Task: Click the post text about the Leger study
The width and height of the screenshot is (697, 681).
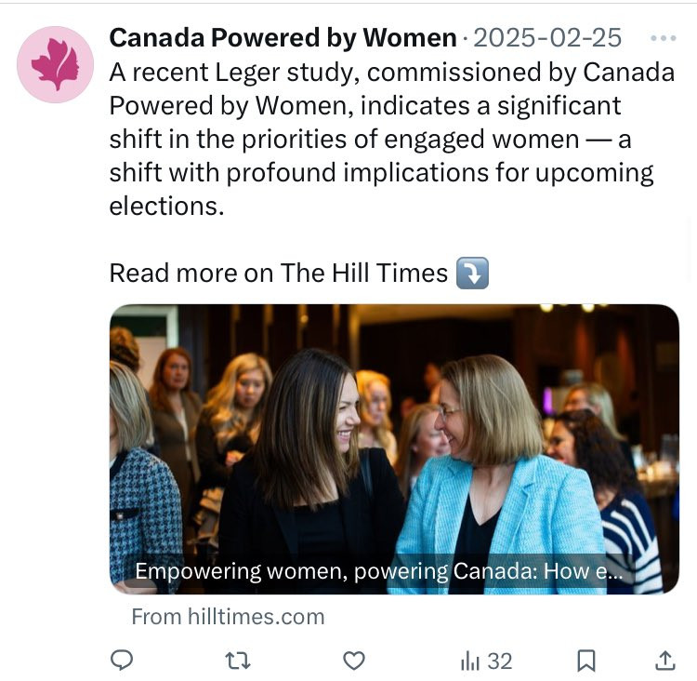Action: (390, 140)
